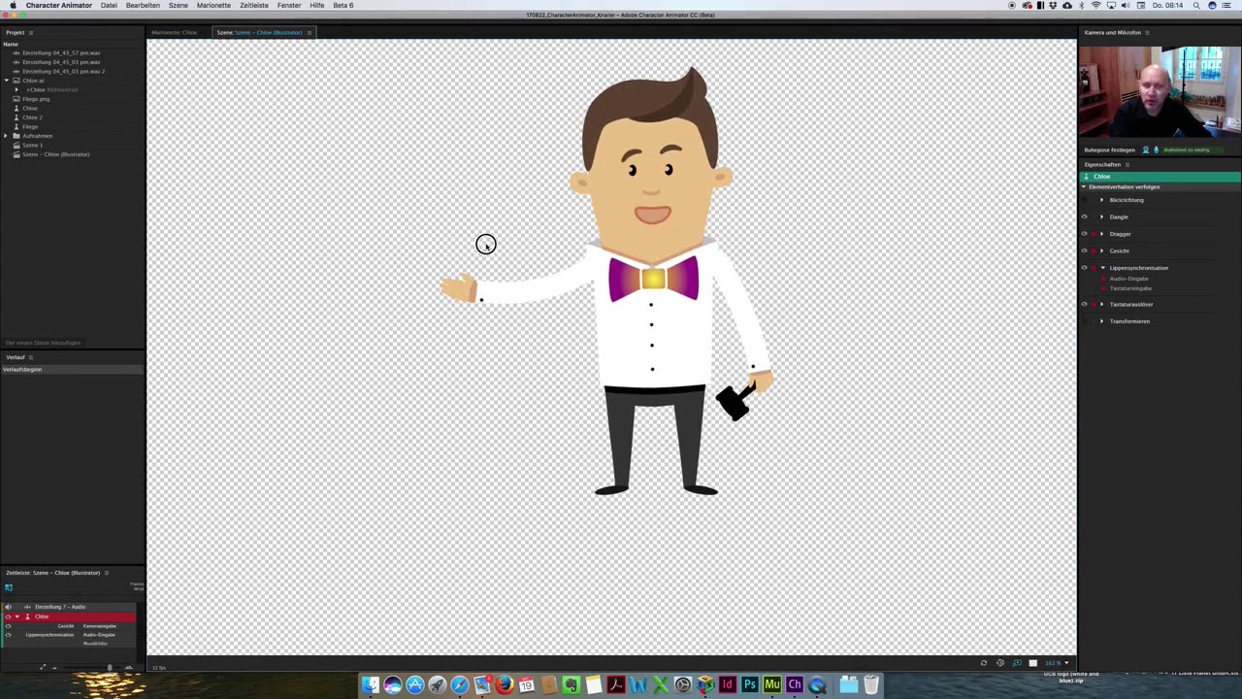1242x699 pixels.
Task: Open Acrobat icon in the Dock
Action: point(615,684)
